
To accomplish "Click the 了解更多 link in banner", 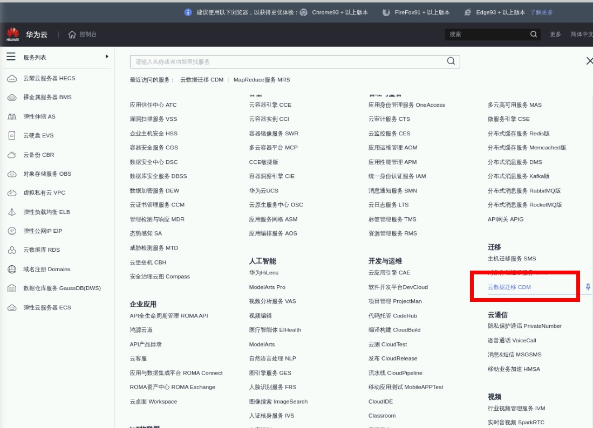I will (541, 12).
